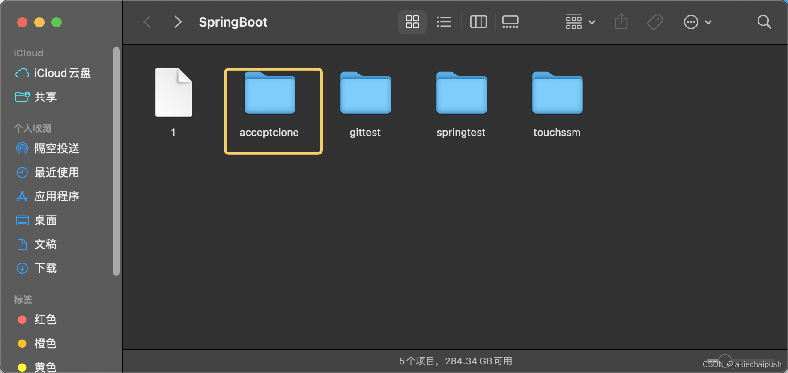
Task: Open iCloud 云盘 in sidebar
Action: click(53, 73)
